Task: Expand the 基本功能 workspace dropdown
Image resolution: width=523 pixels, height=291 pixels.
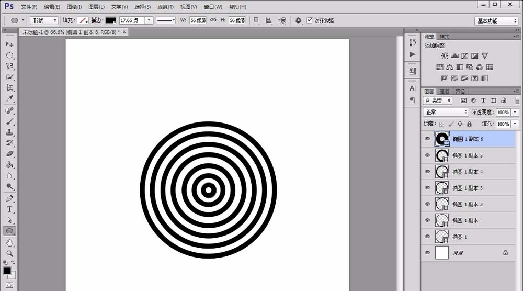Action: [x=496, y=21]
